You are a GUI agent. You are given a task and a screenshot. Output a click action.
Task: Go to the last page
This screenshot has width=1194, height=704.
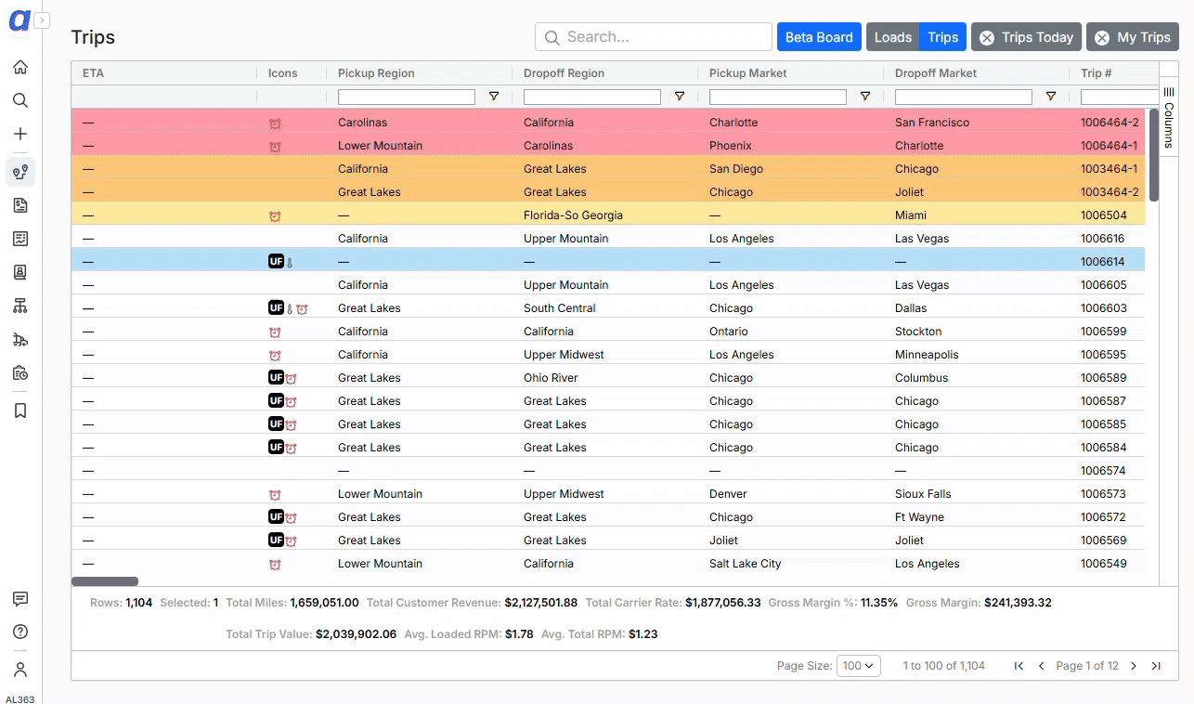click(1156, 666)
